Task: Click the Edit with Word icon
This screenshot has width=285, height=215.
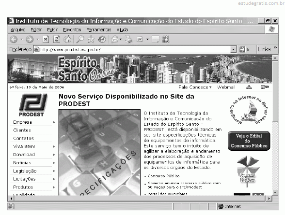Action: click(x=140, y=39)
